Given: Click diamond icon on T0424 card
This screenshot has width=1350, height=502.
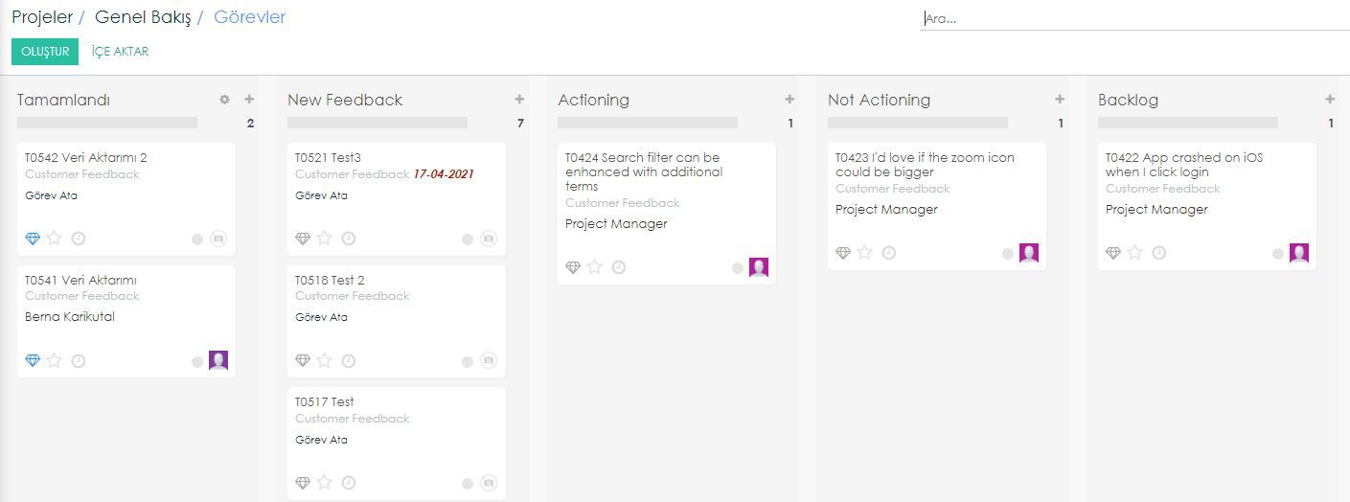Looking at the screenshot, I should (573, 267).
